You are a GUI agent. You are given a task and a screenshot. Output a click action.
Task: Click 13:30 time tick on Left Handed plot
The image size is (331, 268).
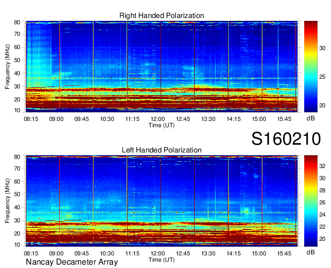208,253
